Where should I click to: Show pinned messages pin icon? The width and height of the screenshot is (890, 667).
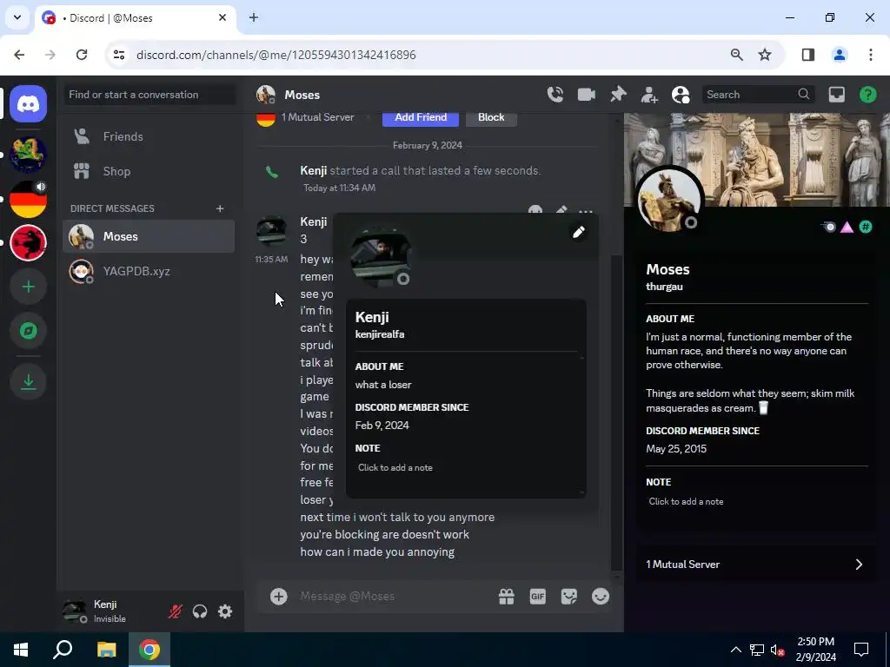pos(618,94)
